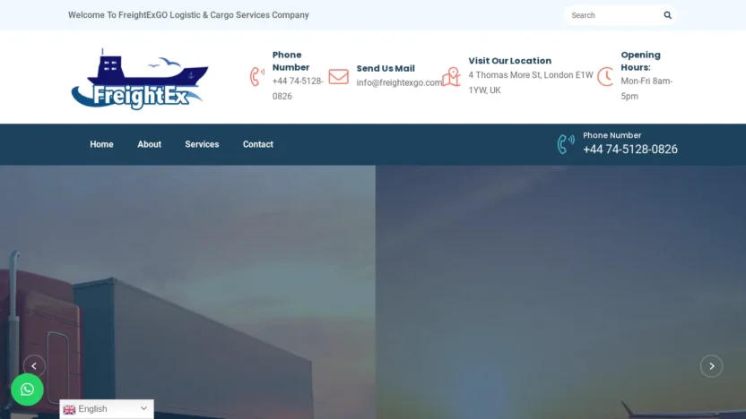
Task: Go to previous slide arrow
Action: point(34,366)
